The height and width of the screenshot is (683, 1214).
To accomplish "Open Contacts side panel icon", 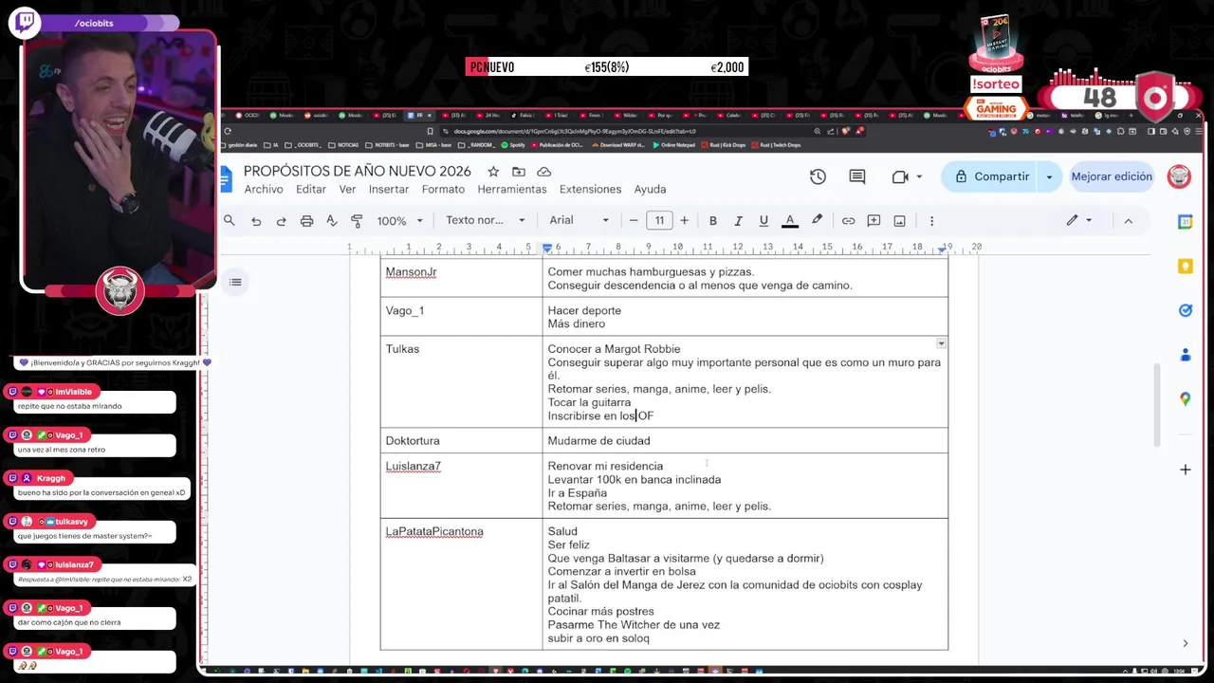I will point(1185,355).
